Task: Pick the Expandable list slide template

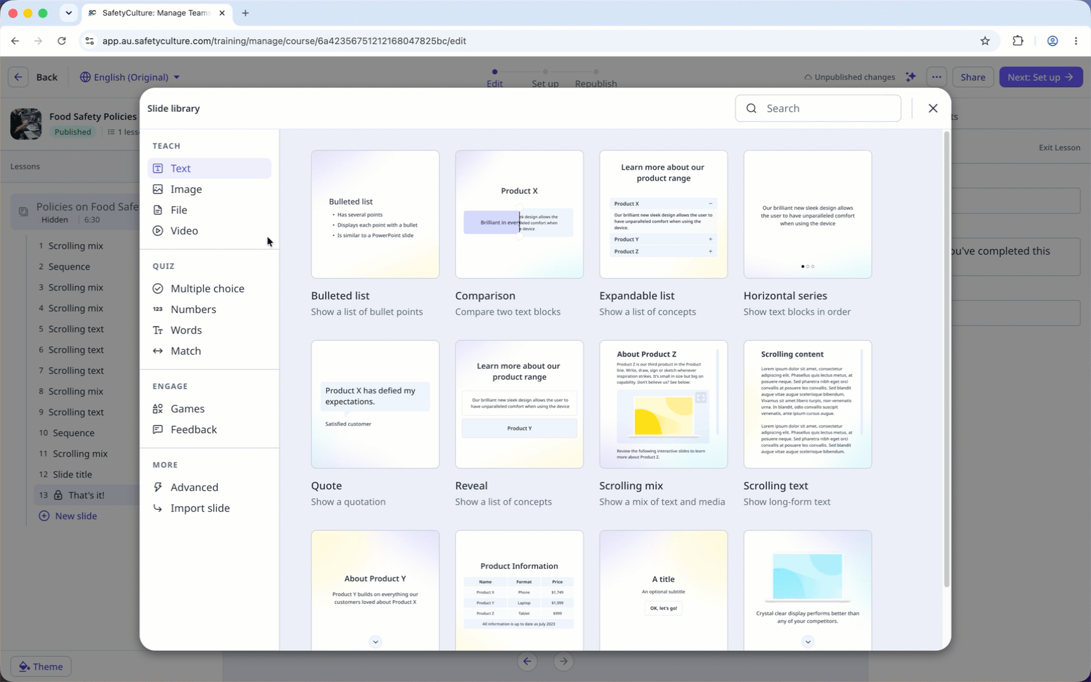Action: [663, 214]
